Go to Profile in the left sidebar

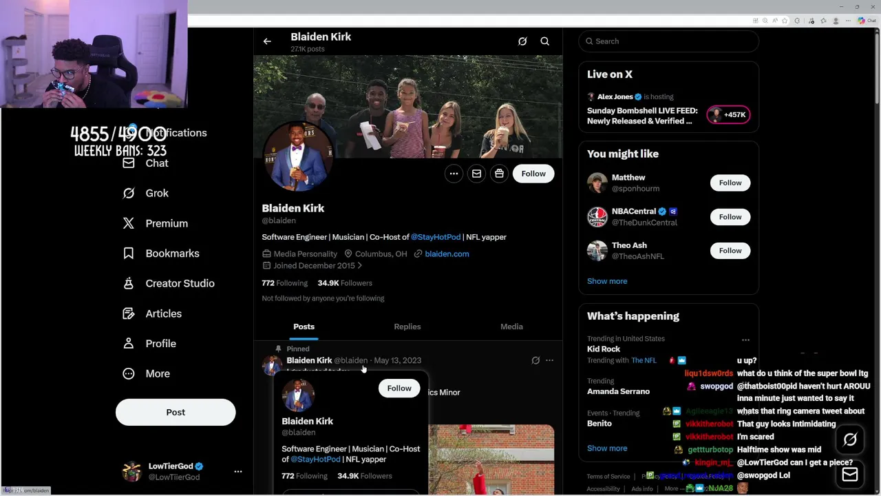[160, 344]
